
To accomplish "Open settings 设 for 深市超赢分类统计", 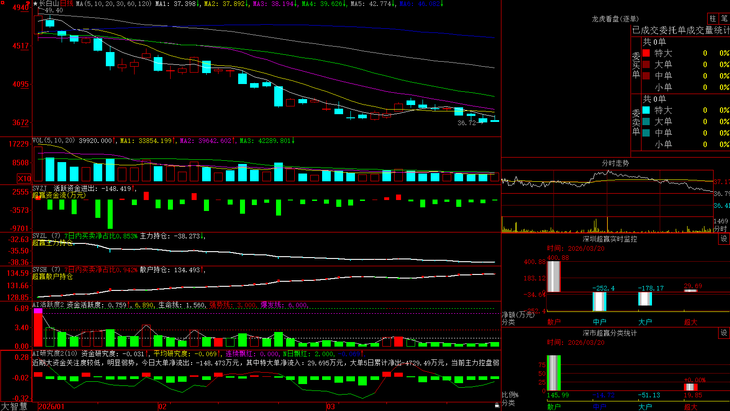I will pyautogui.click(x=724, y=333).
